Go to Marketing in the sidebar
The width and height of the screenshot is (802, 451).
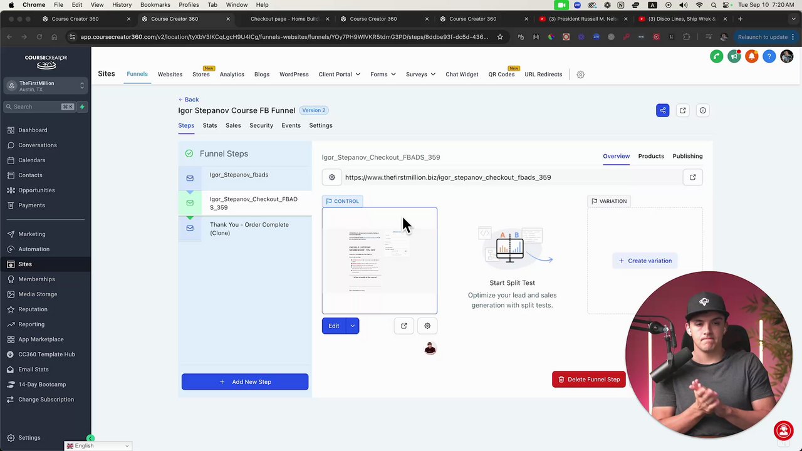coord(31,234)
